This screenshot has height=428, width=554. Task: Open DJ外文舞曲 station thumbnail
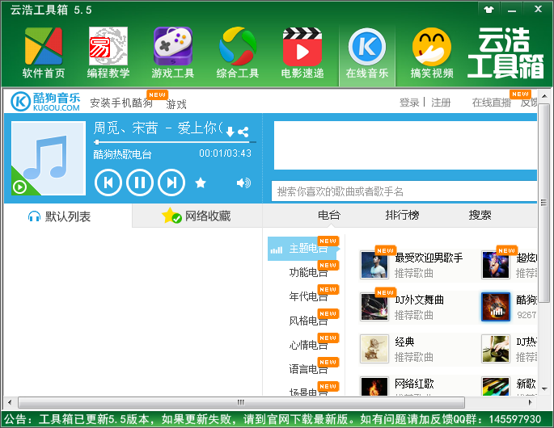coord(374,307)
